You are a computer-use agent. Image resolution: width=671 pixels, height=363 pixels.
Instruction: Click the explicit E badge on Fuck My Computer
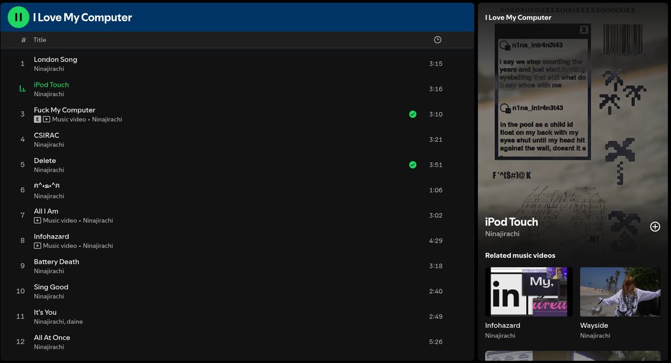[37, 120]
